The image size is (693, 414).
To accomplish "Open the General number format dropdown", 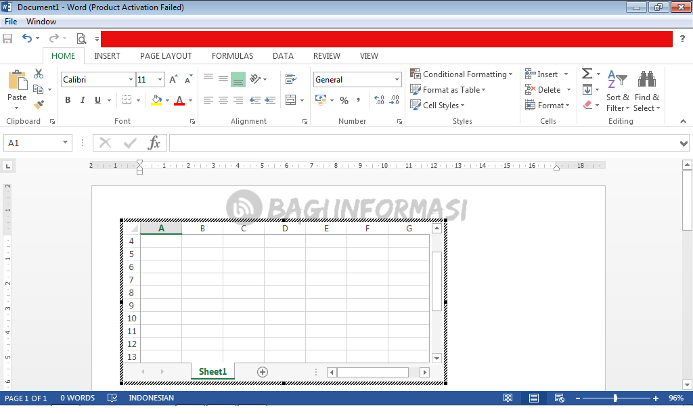I will 397,80.
